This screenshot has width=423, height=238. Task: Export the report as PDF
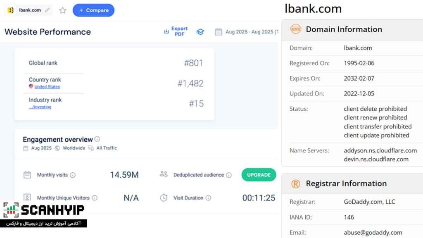click(x=176, y=31)
